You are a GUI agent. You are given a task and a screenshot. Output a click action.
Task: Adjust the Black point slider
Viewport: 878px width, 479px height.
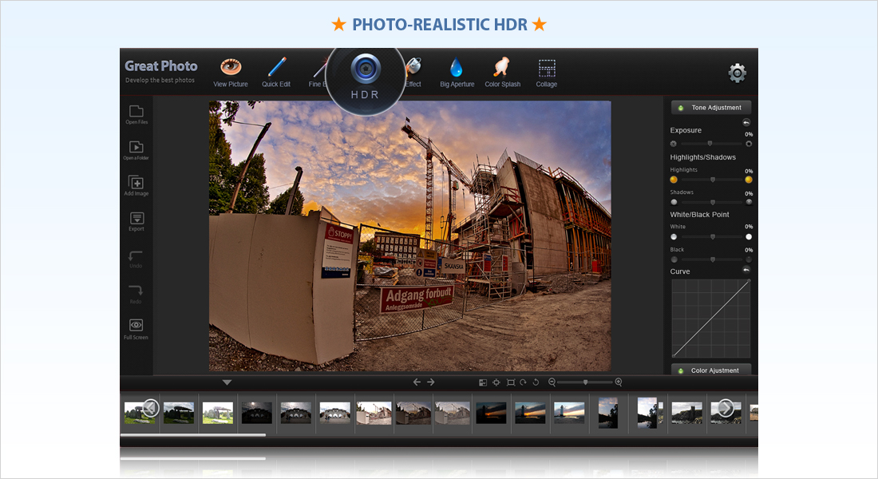[712, 260]
